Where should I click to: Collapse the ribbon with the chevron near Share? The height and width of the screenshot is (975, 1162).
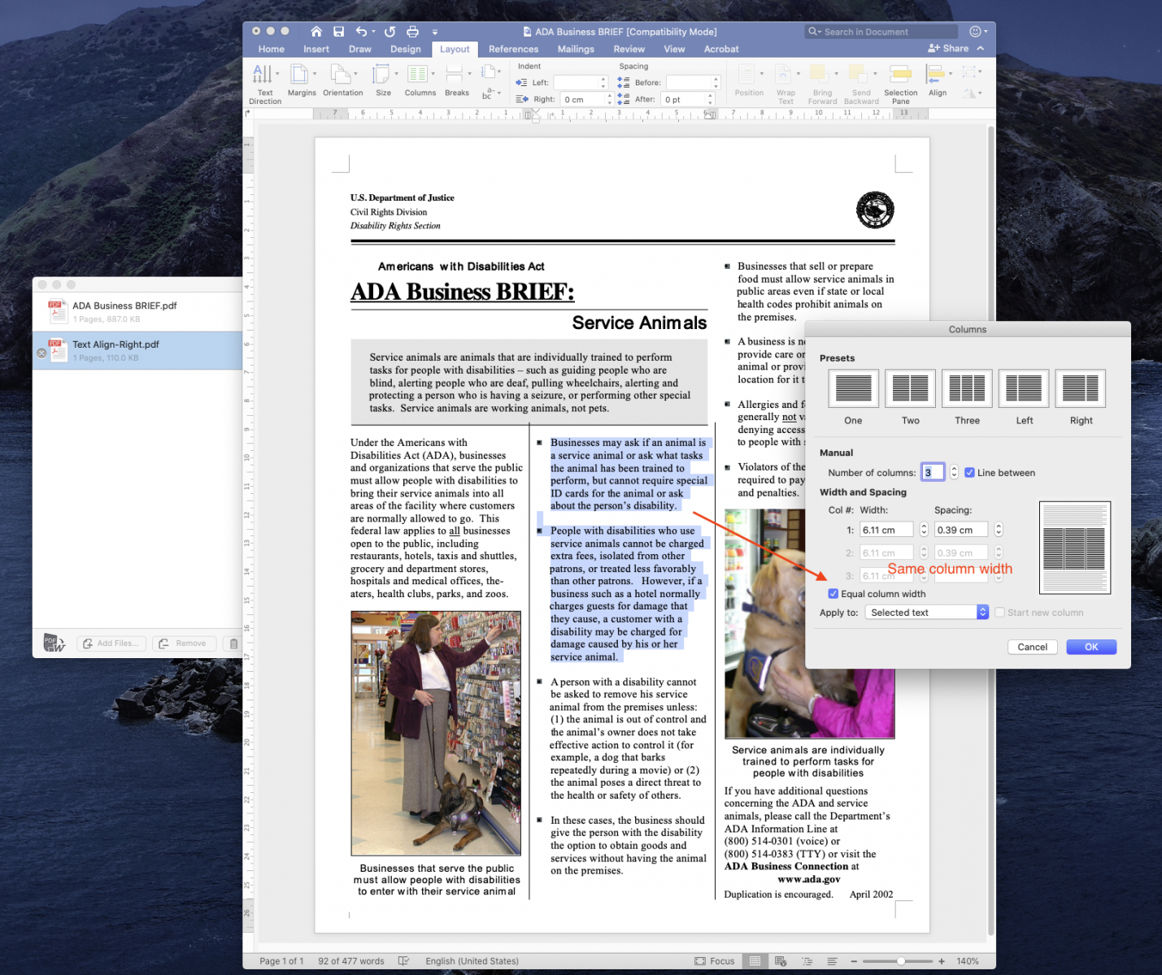click(x=980, y=49)
